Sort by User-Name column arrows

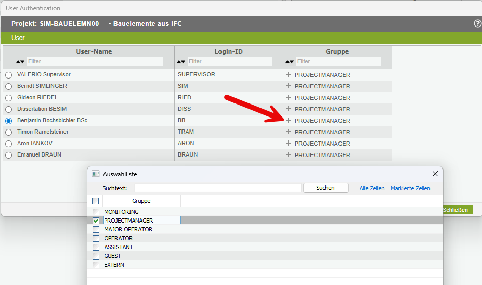(20, 62)
